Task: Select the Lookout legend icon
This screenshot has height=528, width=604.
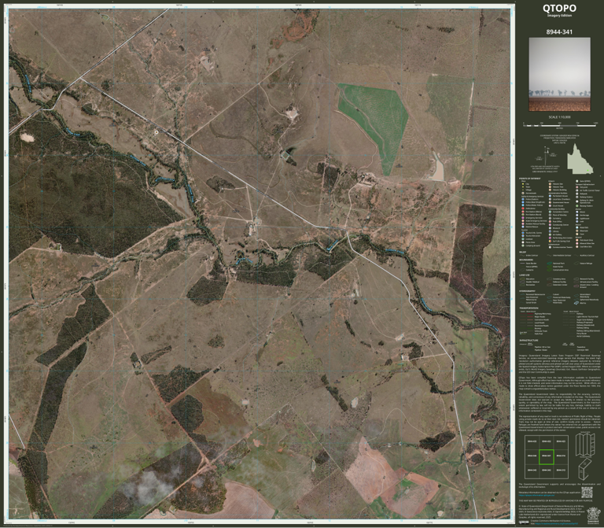Action: (523, 239)
